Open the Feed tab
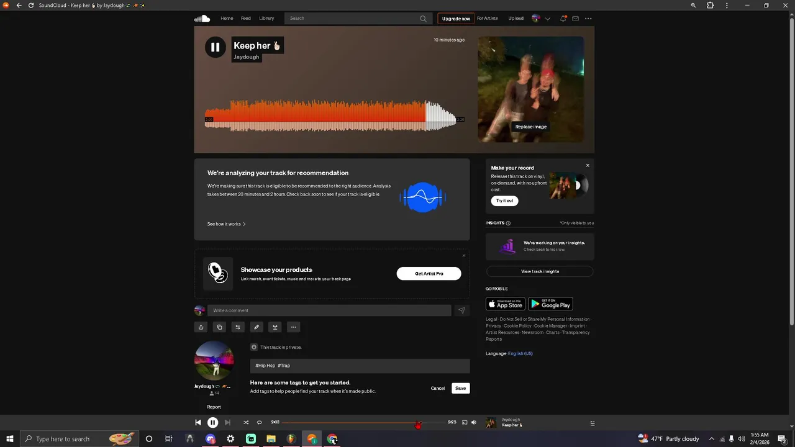 click(246, 18)
